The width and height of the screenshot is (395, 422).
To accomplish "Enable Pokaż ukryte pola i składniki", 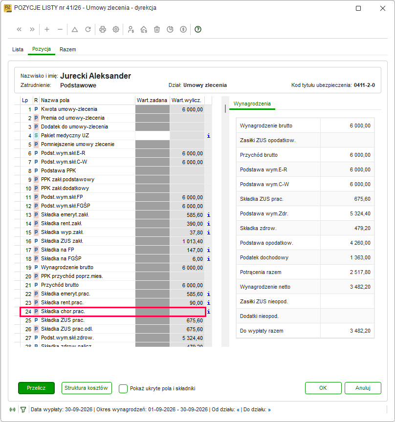I will point(123,388).
